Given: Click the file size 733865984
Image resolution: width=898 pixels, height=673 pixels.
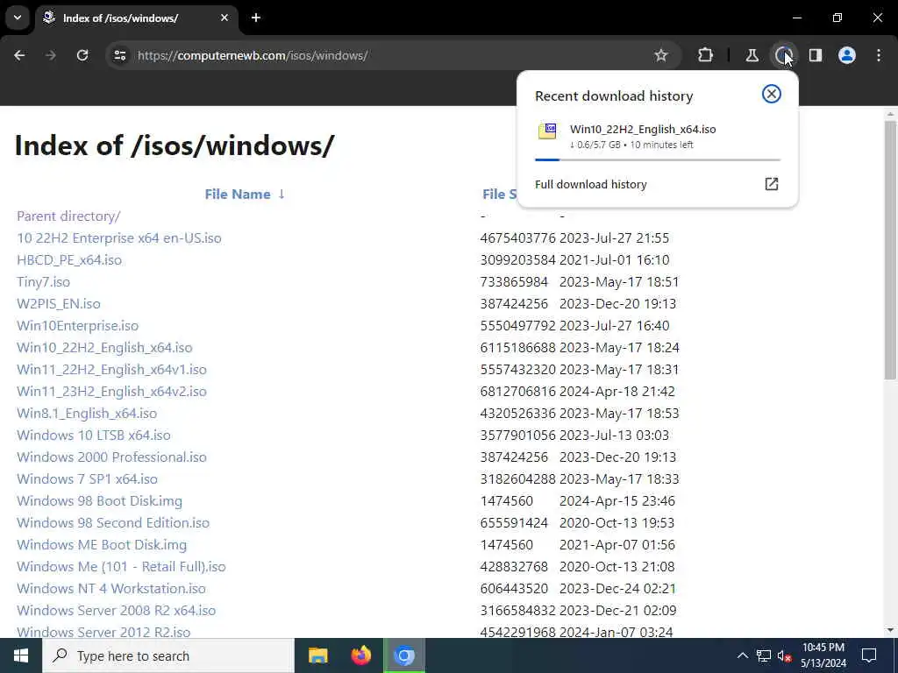Looking at the screenshot, I should (x=514, y=282).
